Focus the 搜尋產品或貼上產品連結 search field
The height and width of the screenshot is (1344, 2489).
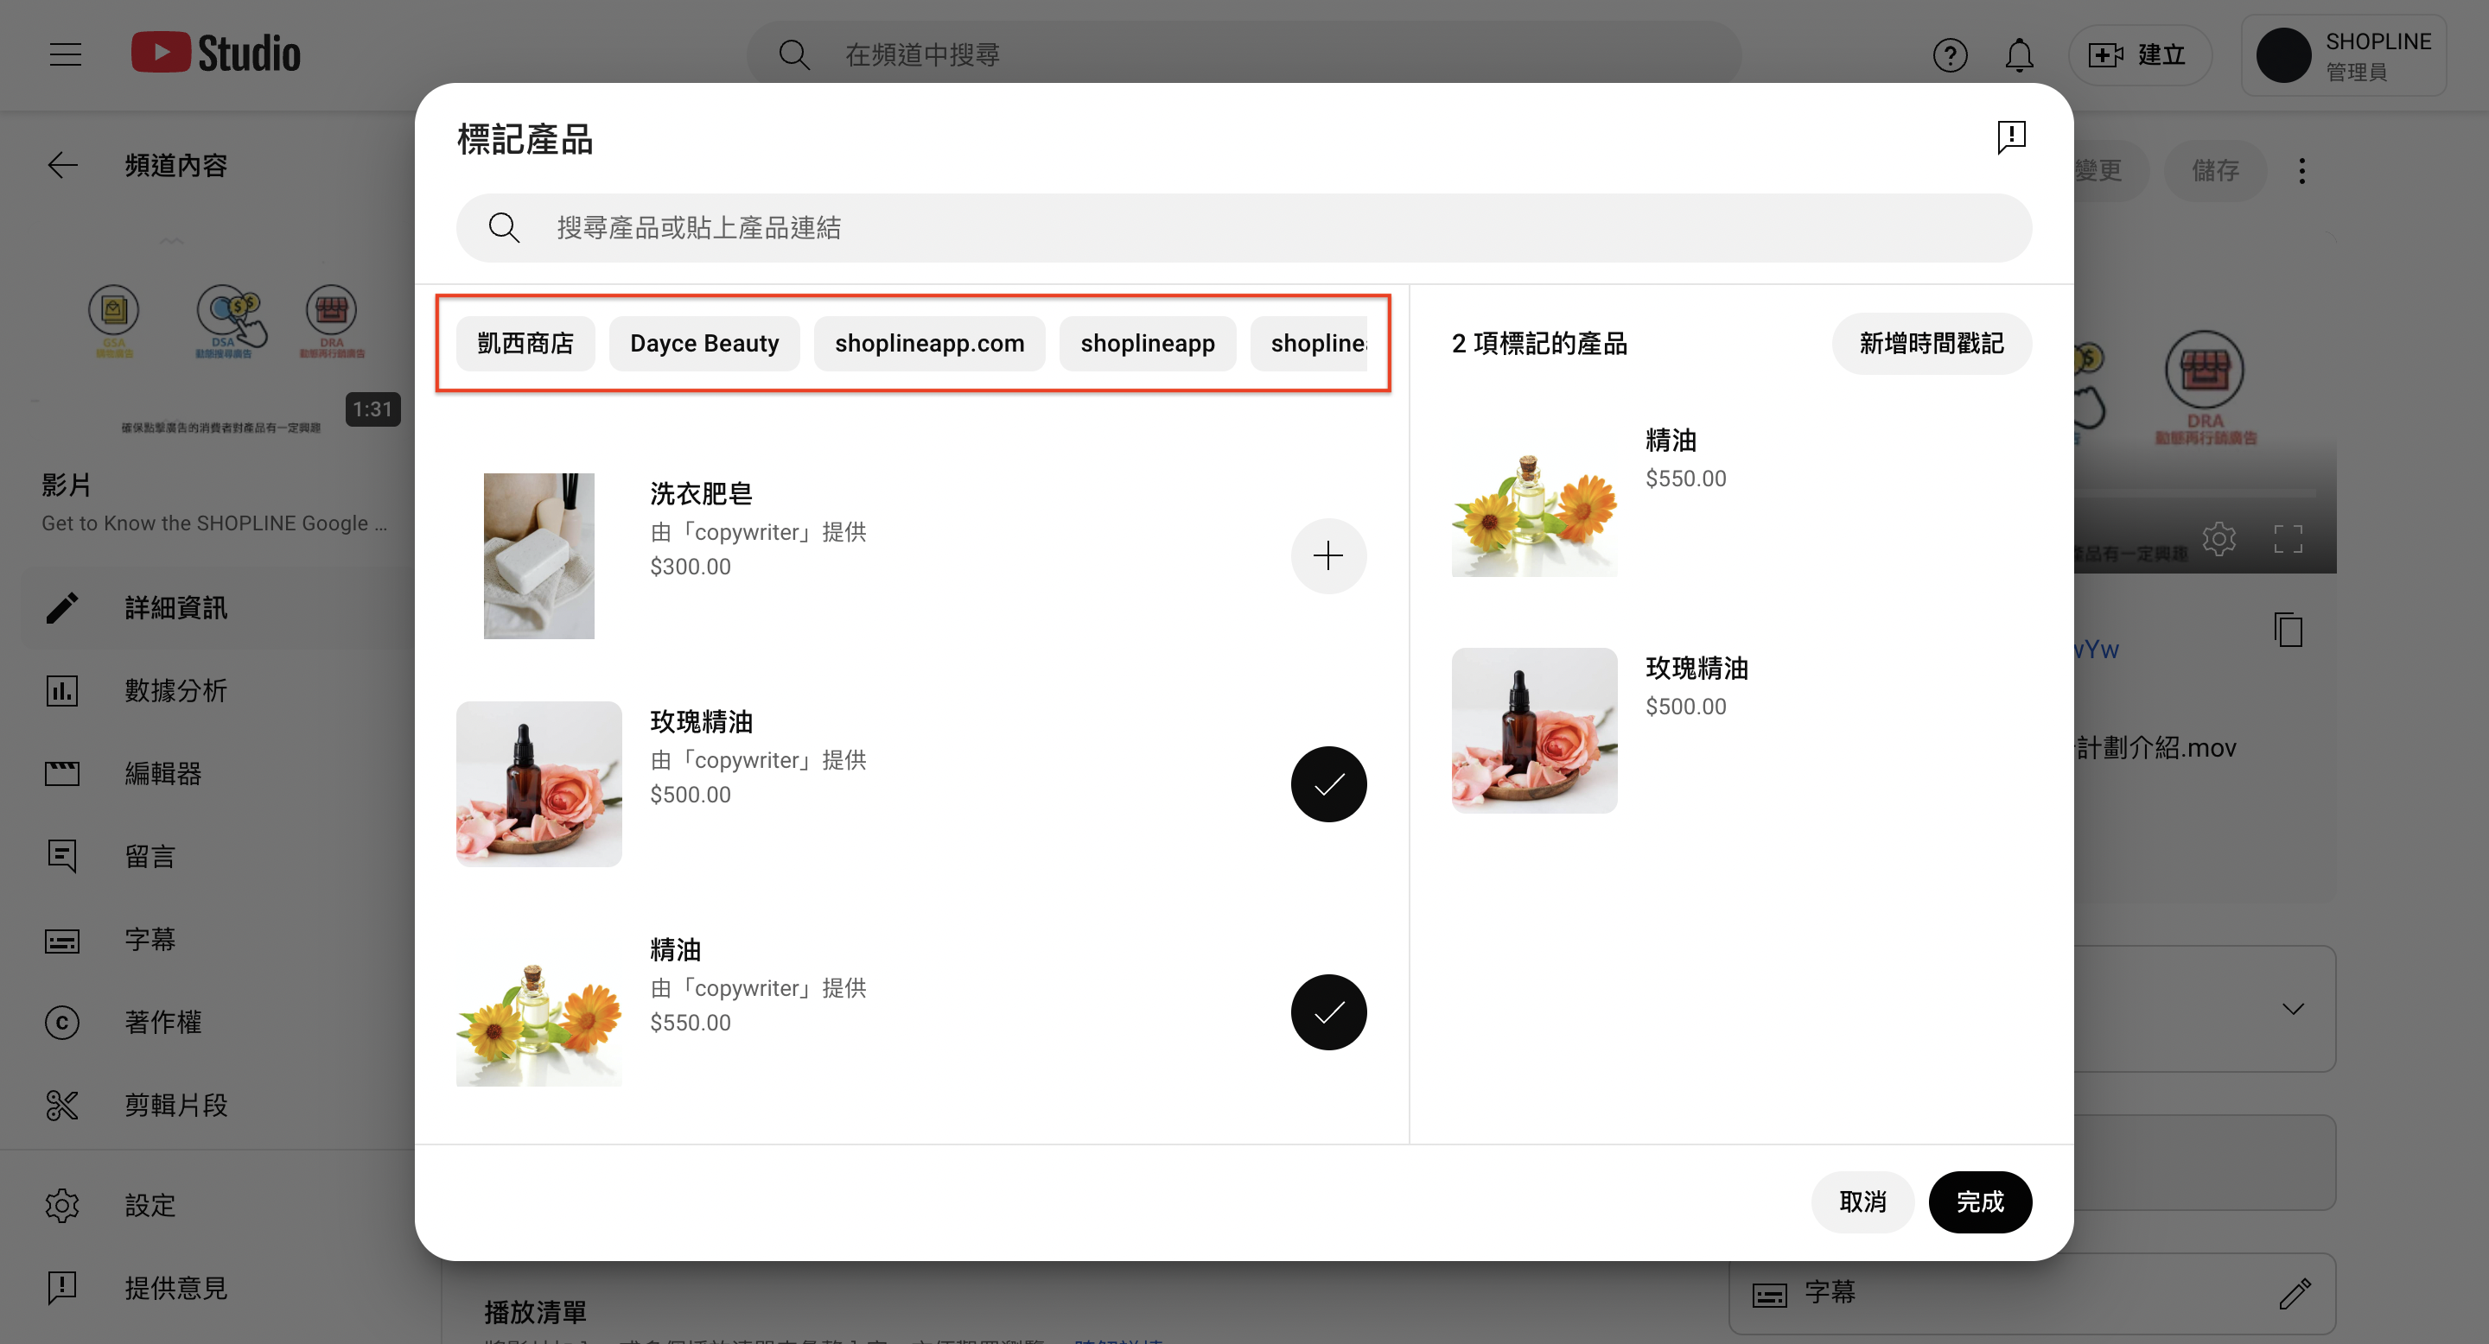click(1244, 228)
